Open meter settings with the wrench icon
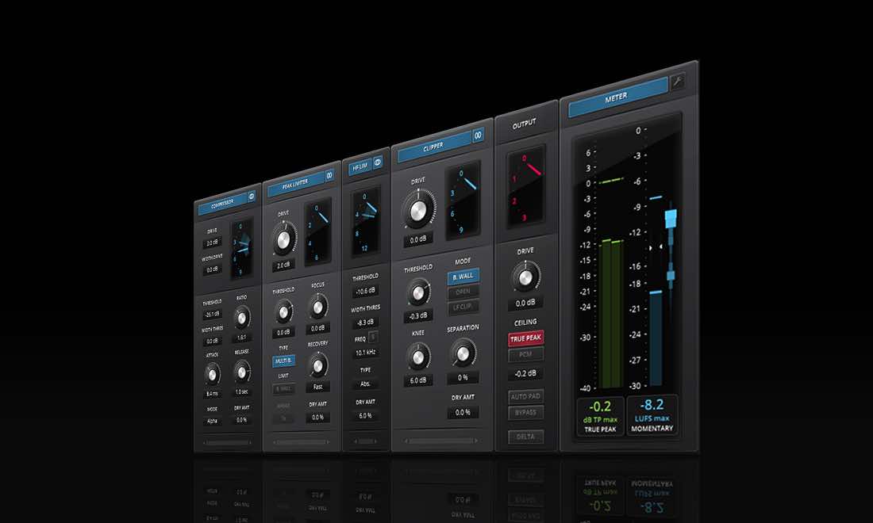Viewport: 873px width, 523px height. point(678,82)
